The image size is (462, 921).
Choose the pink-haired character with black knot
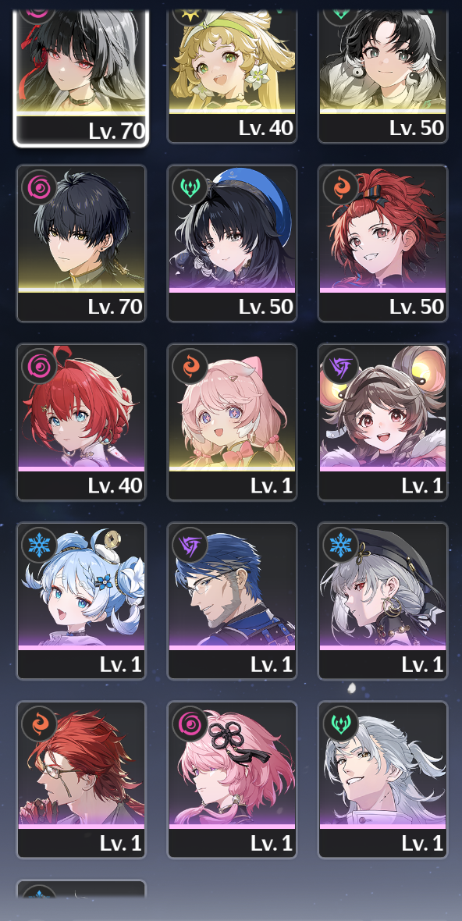(232, 780)
